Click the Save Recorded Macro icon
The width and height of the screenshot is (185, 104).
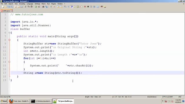[x=98, y=7]
